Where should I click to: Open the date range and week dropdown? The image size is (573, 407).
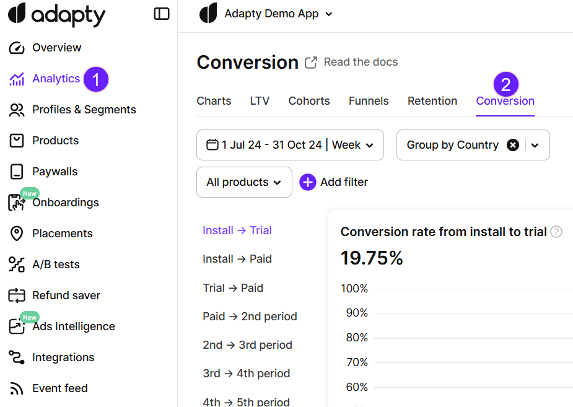(290, 145)
